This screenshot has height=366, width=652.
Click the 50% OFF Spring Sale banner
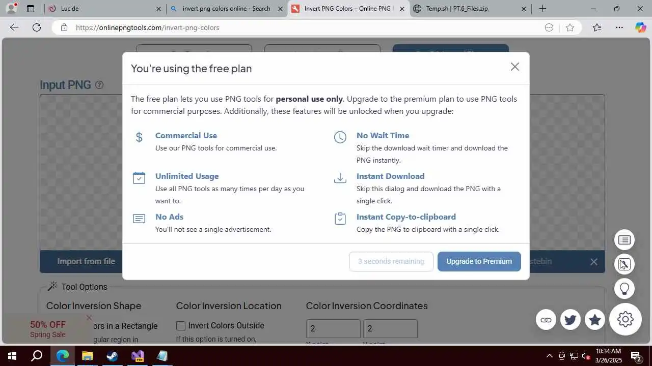pyautogui.click(x=48, y=329)
